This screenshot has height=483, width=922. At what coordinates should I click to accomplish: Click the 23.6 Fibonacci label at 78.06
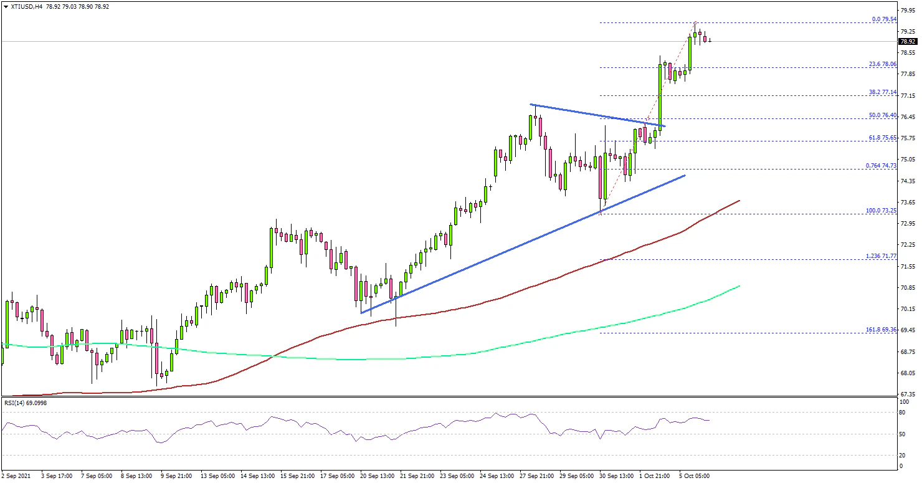(882, 64)
